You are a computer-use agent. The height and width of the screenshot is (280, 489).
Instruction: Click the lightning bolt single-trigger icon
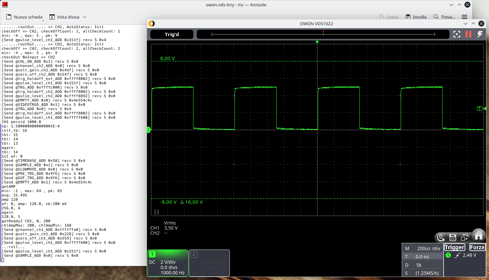(480, 34)
